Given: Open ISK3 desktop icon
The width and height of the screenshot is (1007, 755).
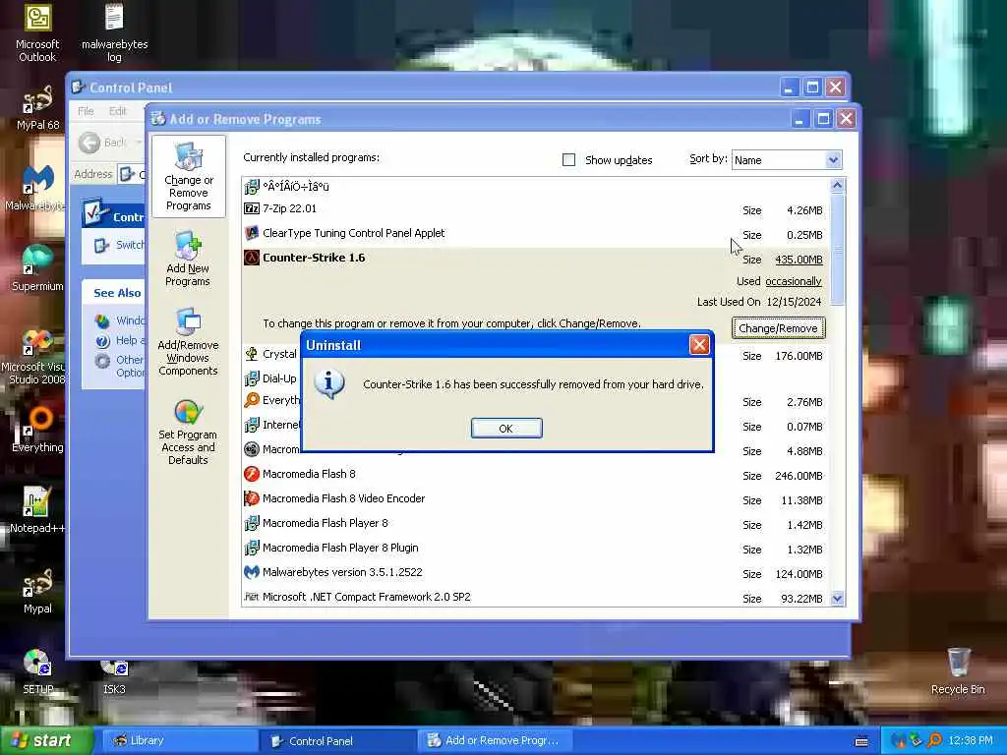Looking at the screenshot, I should click(x=114, y=675).
